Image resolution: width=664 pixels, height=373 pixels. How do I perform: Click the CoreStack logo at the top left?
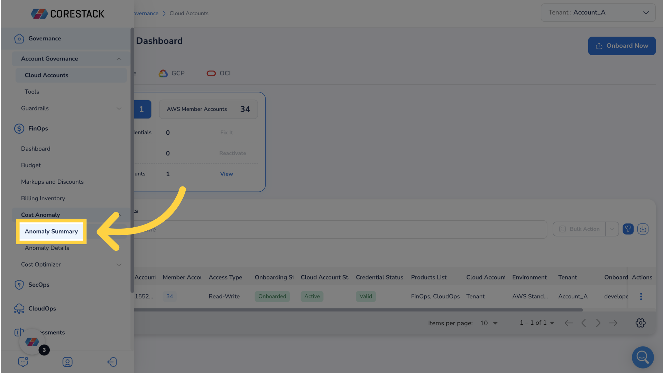(67, 14)
